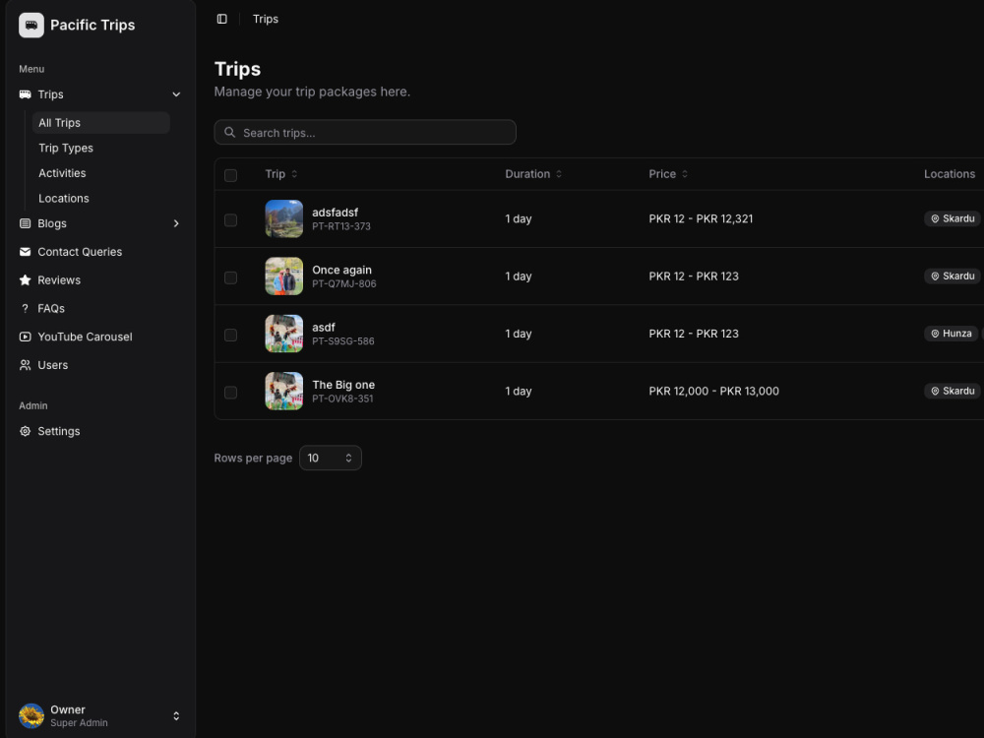This screenshot has height=738, width=984.
Task: Click the Contact Queries envelope icon
Action: pos(26,252)
